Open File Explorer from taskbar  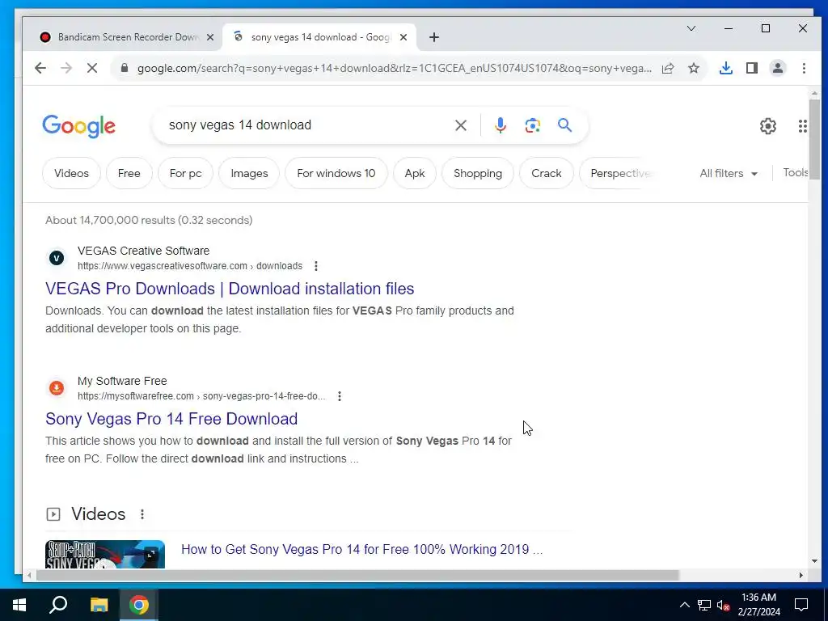[99, 605]
